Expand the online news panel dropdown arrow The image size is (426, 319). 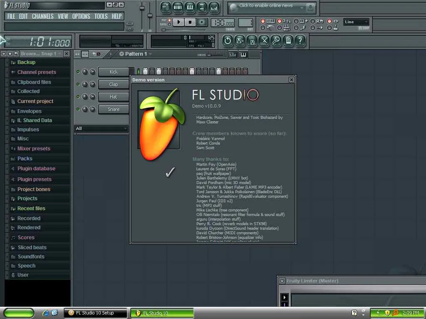click(302, 8)
